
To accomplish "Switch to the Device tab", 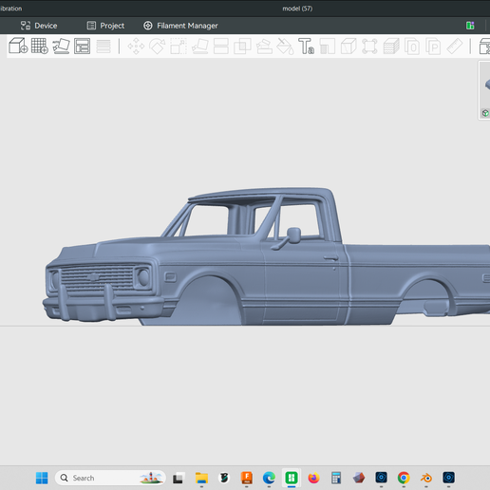I will point(39,26).
